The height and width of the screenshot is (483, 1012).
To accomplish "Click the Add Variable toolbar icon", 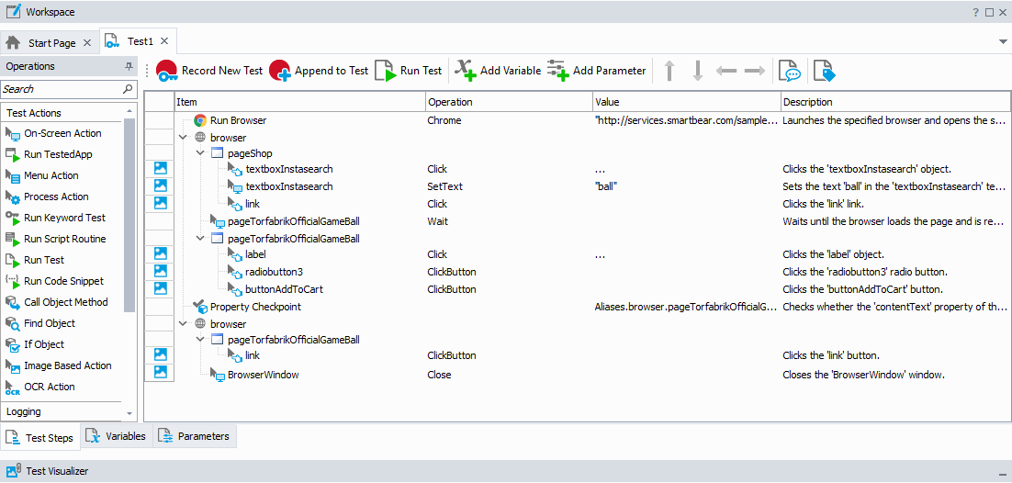I will coord(467,71).
